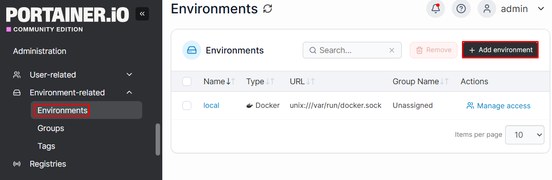Screen dimensions: 552x180
Task: Click the Items per page label
Action: click(x=478, y=135)
